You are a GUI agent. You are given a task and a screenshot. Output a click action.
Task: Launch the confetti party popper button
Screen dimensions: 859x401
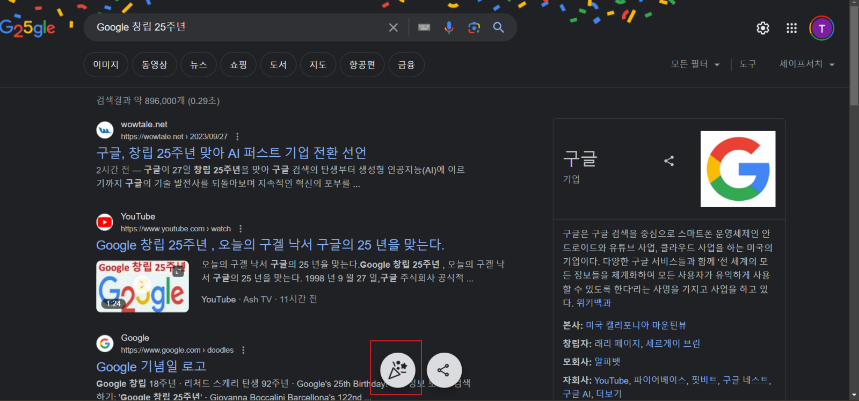coord(397,369)
